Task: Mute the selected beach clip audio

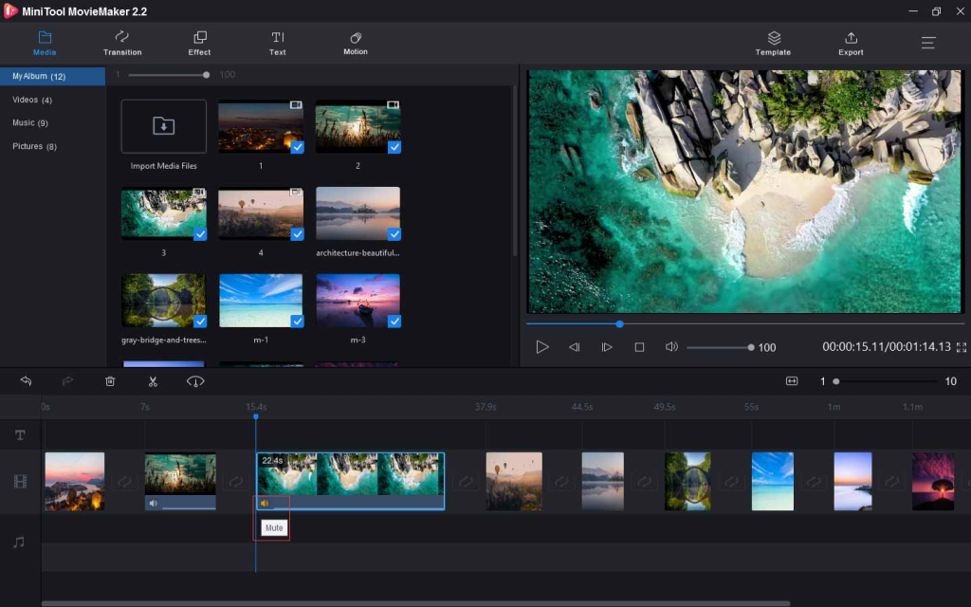Action: [x=265, y=504]
